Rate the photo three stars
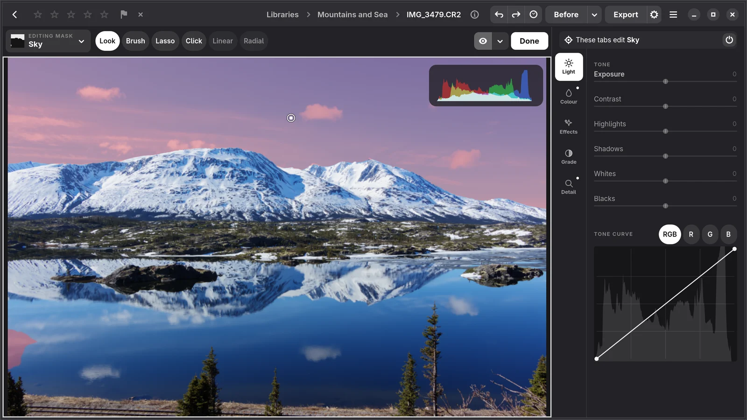747x420 pixels. click(71, 14)
